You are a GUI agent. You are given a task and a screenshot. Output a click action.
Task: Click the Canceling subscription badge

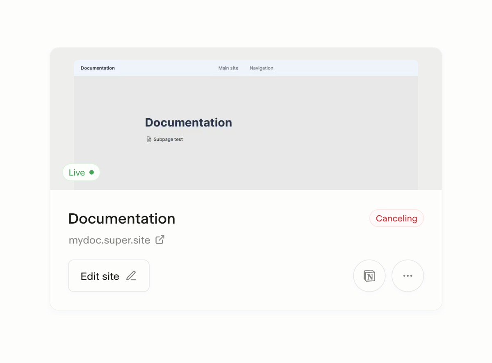[396, 218]
